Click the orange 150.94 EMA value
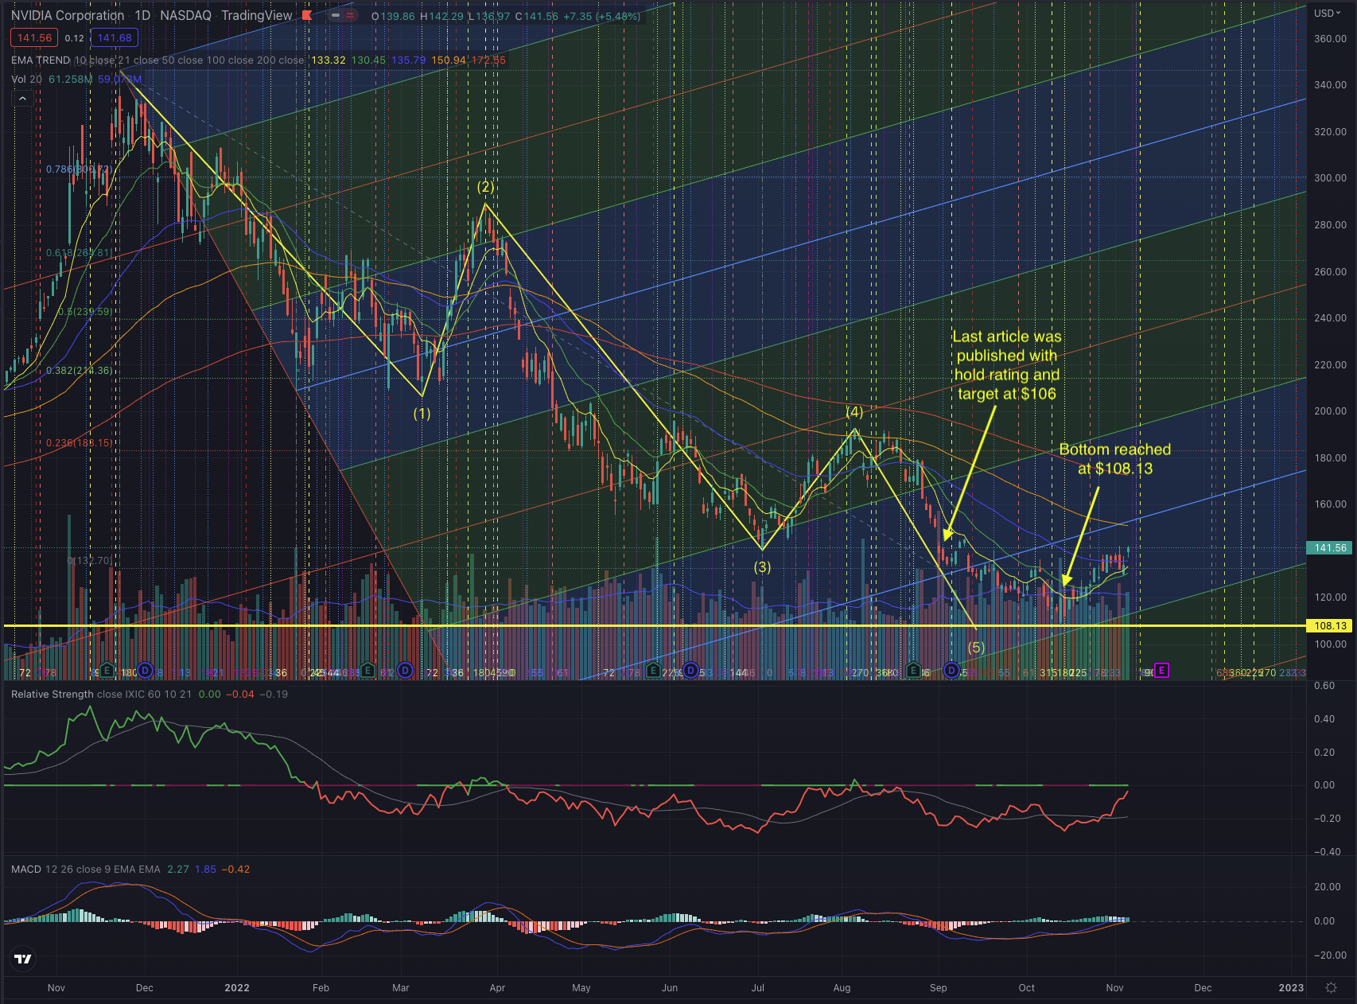The image size is (1357, 1004). (449, 60)
